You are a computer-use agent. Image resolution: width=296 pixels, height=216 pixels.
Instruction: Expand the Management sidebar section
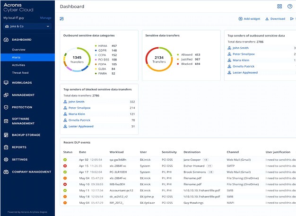pyautogui.click(x=23, y=95)
